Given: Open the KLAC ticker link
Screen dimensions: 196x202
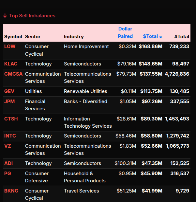Looking at the screenshot, I should (11, 64).
